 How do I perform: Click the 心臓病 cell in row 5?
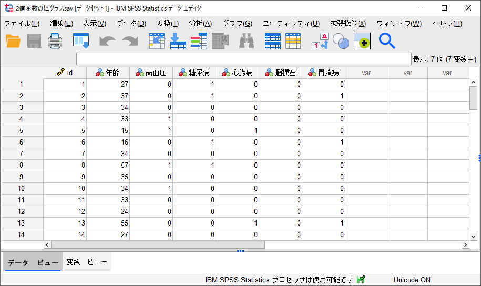[x=237, y=130]
